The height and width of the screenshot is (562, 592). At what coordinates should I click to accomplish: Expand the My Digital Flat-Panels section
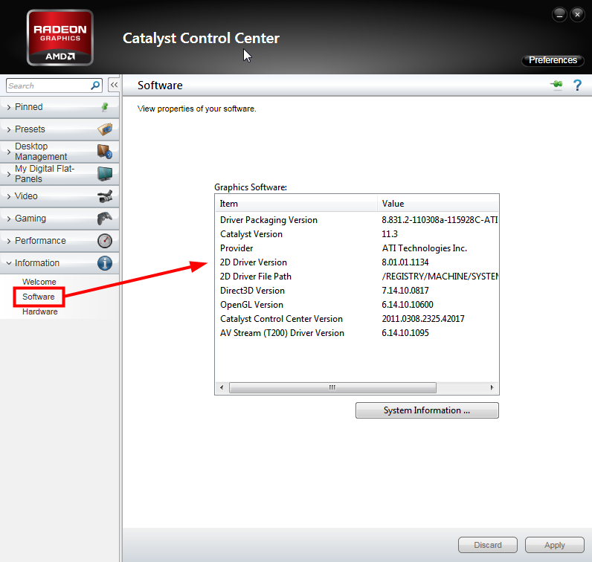pyautogui.click(x=59, y=174)
